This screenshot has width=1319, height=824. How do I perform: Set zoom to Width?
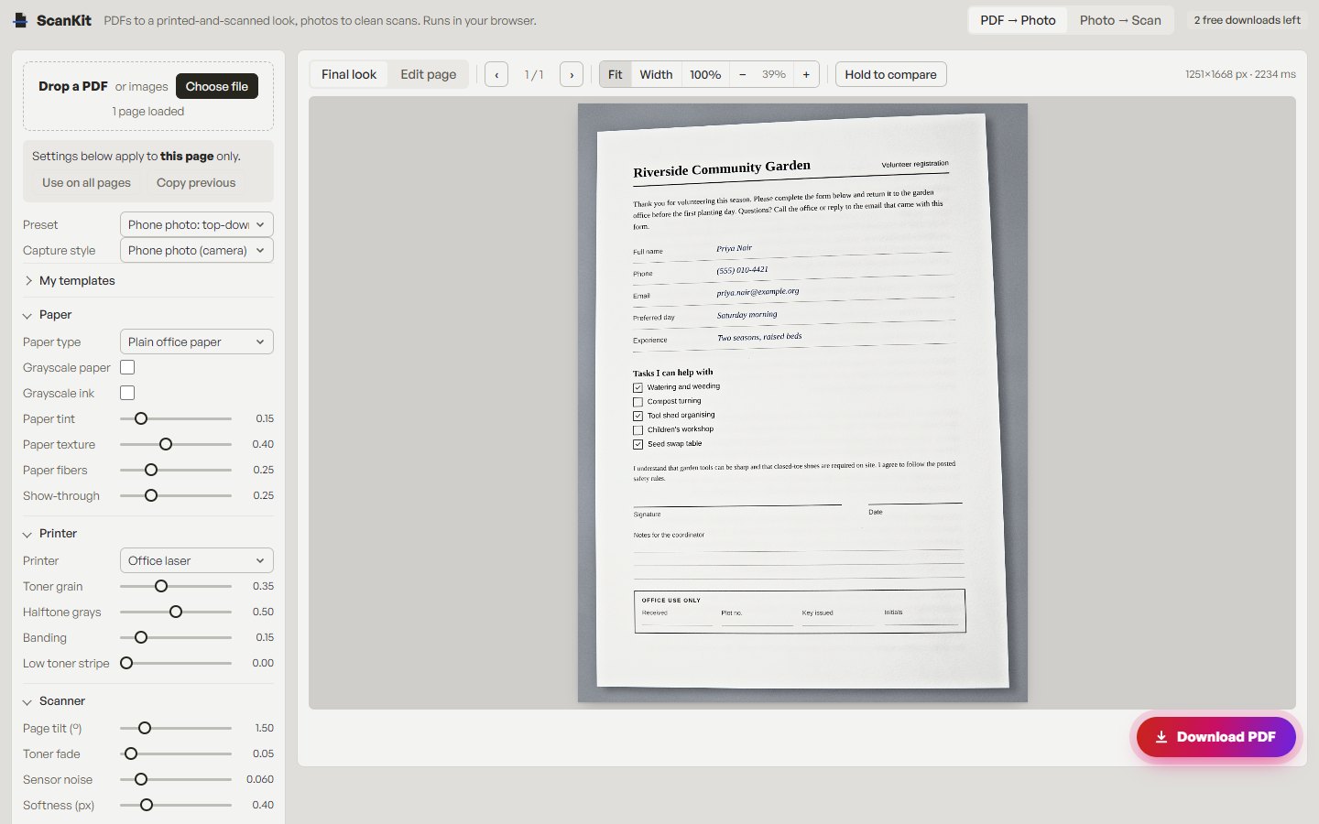tap(656, 74)
